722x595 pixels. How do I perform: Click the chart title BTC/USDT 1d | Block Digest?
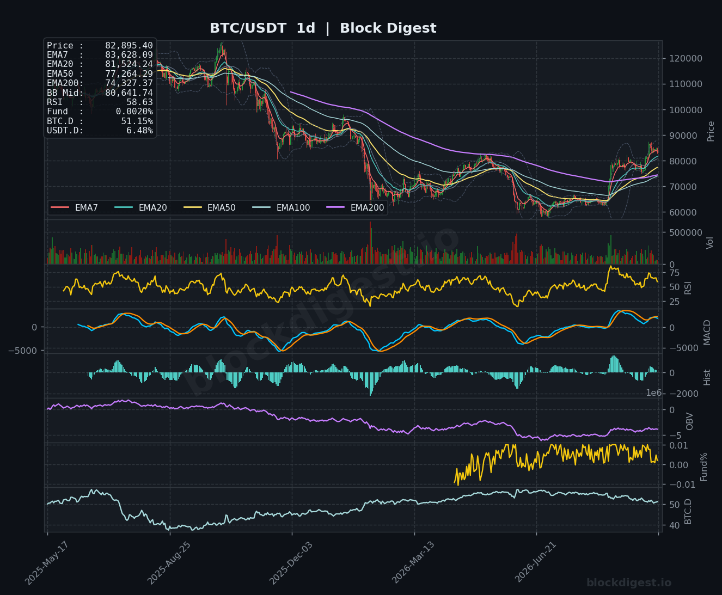[x=323, y=28]
